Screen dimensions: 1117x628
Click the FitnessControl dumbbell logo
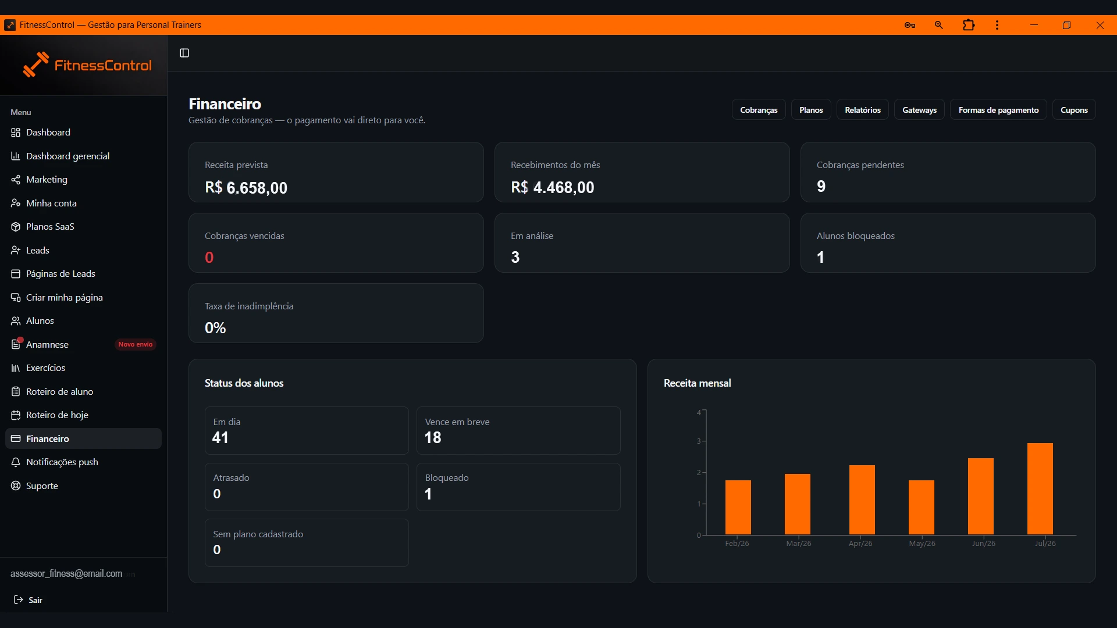35,65
